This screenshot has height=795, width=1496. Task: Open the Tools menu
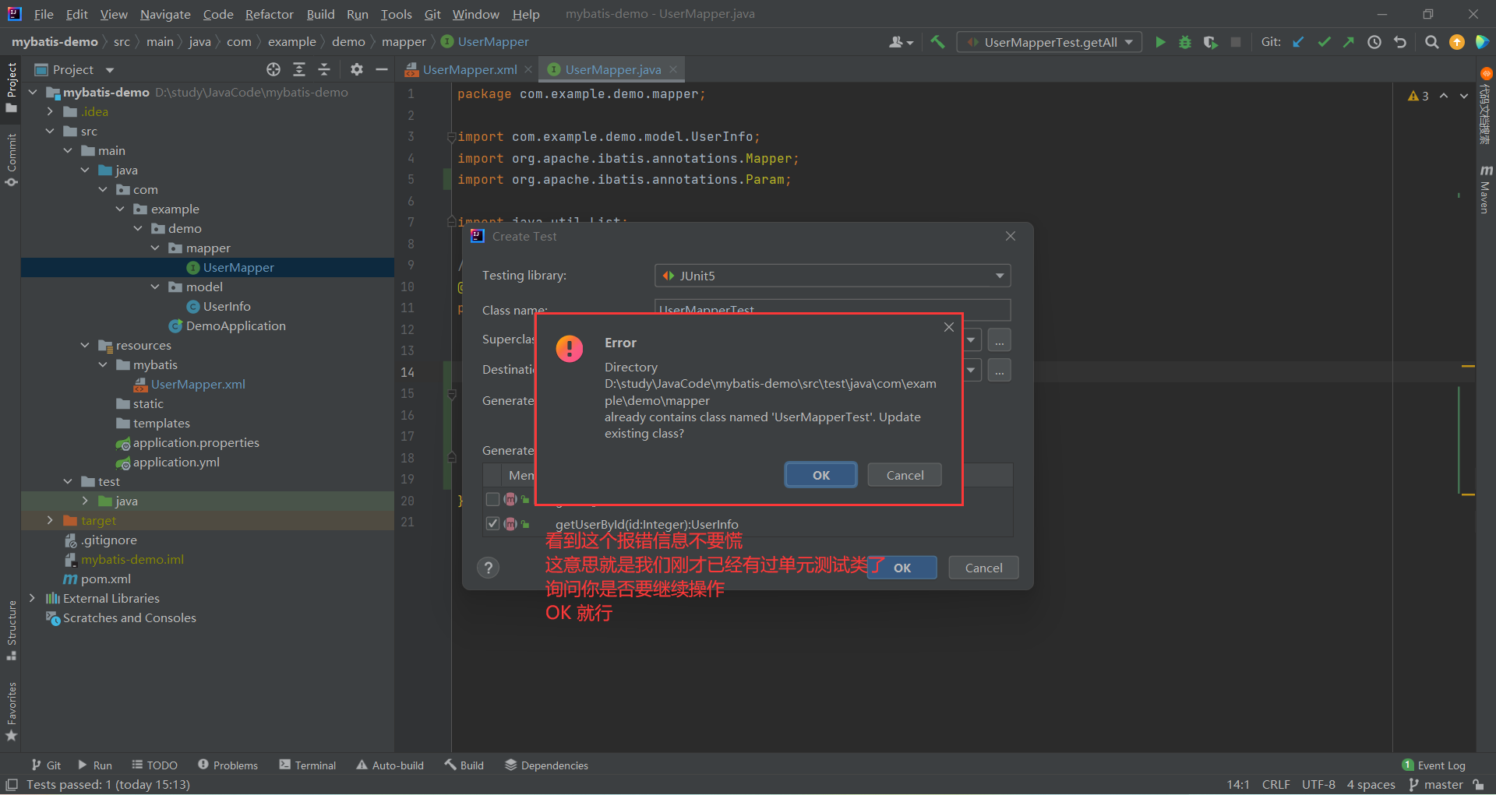396,14
